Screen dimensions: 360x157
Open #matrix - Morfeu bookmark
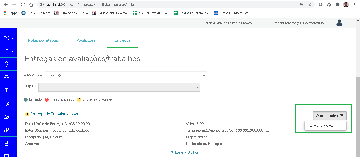231,13
